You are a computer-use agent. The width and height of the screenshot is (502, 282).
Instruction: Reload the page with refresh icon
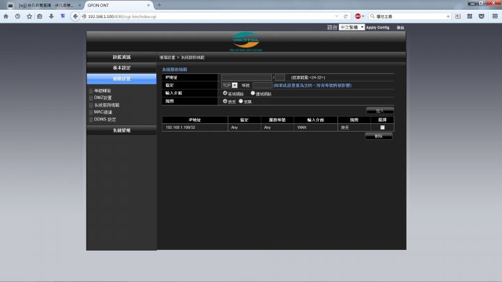point(345,16)
